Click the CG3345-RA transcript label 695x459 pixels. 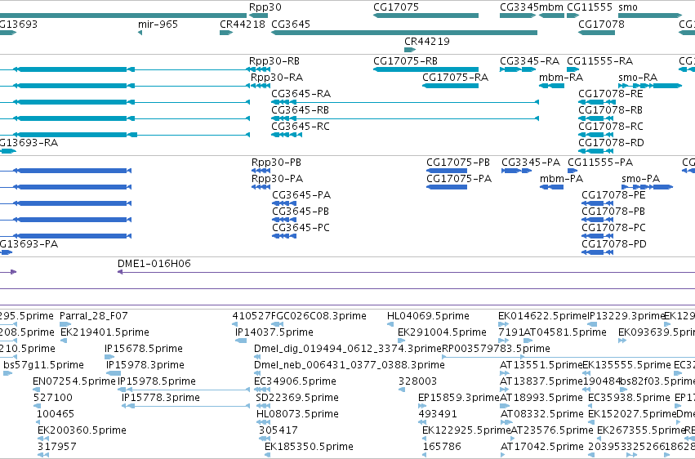[530, 61]
